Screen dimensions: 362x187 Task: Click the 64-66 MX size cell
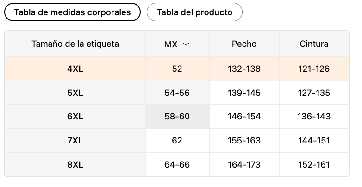pos(177,165)
